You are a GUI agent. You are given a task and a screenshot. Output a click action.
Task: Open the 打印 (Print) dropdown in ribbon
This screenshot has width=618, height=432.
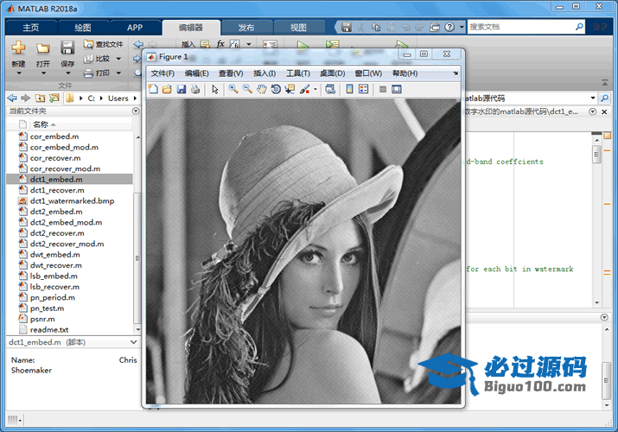pos(118,73)
